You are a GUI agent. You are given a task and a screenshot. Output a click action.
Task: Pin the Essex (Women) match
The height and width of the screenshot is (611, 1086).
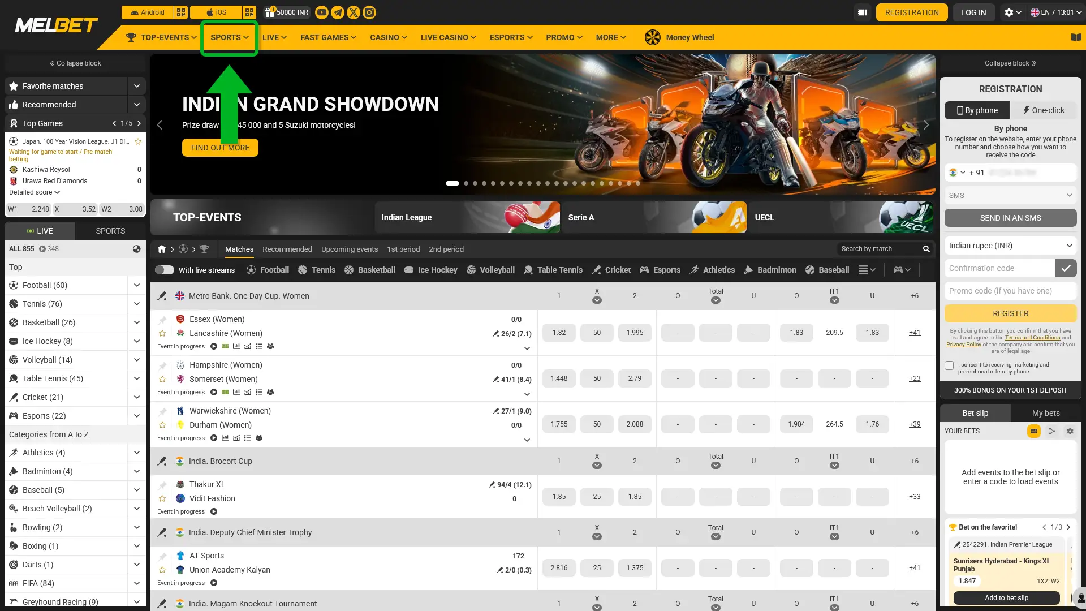point(162,320)
